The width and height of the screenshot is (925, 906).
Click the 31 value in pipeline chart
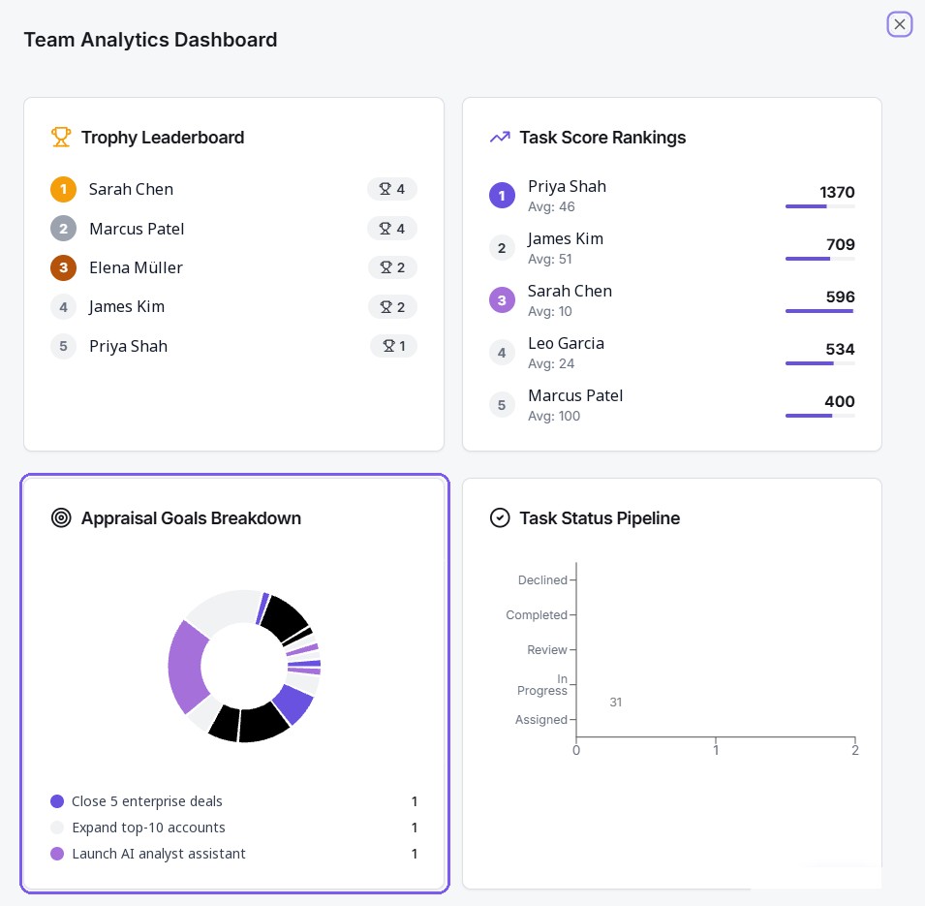point(615,702)
